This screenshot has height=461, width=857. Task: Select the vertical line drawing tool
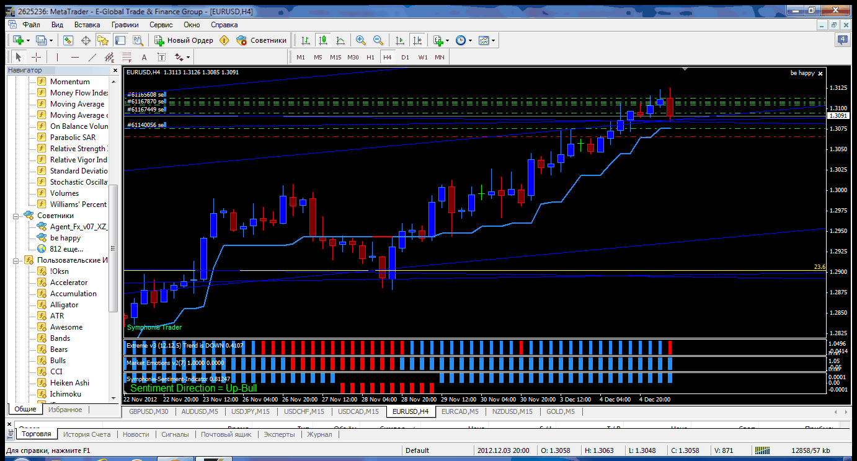tap(57, 57)
